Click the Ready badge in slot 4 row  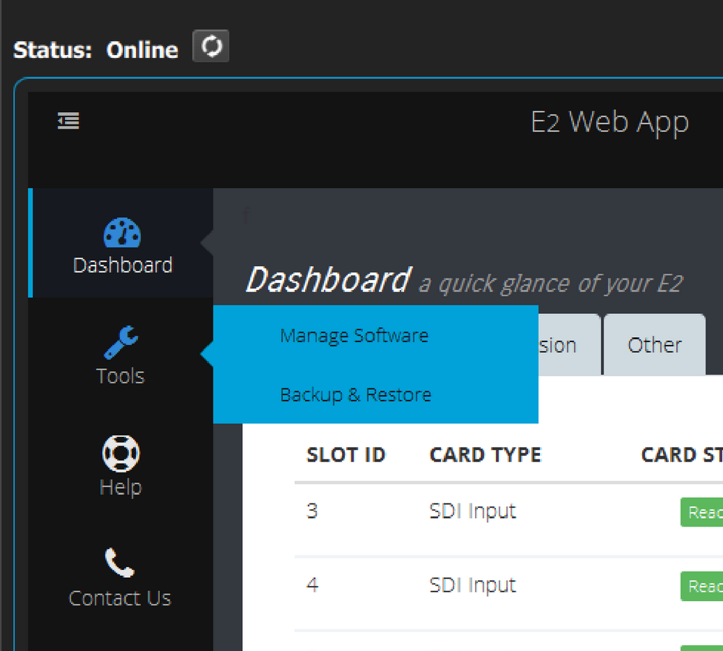click(702, 586)
